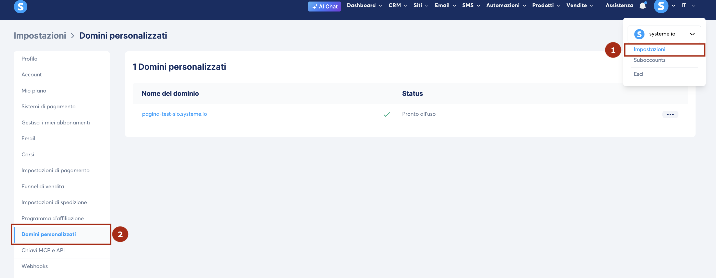Open the Assistenza link
This screenshot has width=716, height=278.
(619, 5)
